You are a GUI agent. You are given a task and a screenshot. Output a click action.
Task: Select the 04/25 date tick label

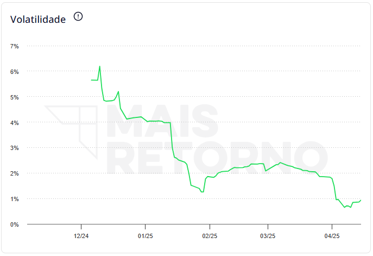[x=332, y=236]
